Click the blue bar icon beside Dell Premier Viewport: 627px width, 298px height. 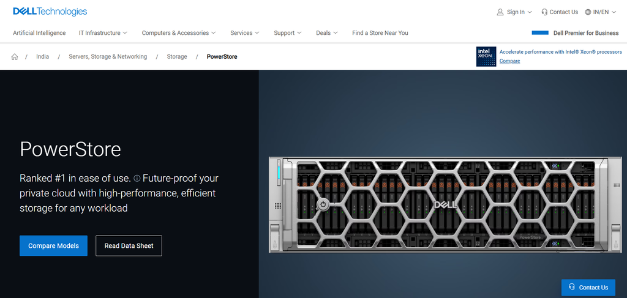pos(540,33)
